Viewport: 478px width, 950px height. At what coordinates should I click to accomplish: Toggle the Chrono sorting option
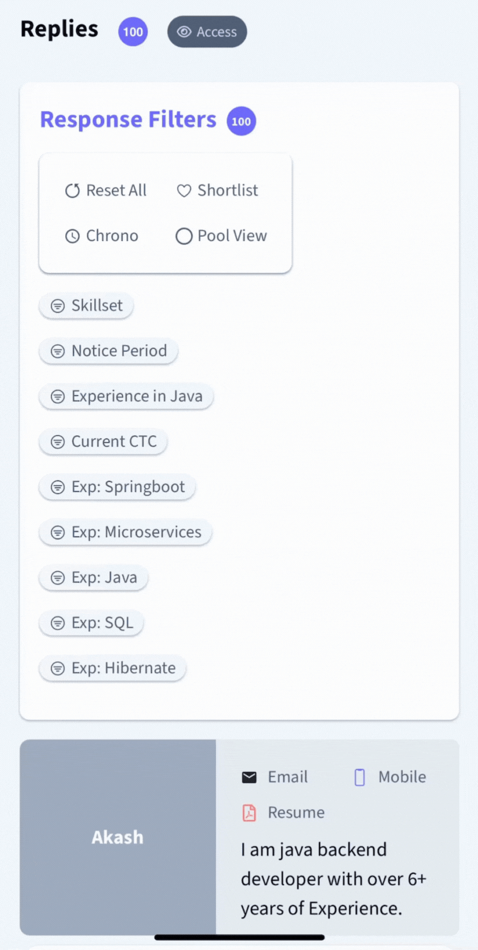[x=102, y=236]
